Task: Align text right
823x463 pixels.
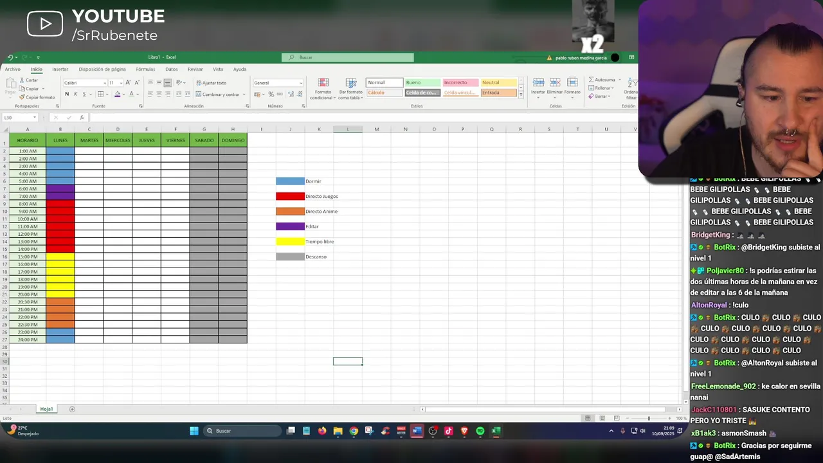Action: [167, 95]
